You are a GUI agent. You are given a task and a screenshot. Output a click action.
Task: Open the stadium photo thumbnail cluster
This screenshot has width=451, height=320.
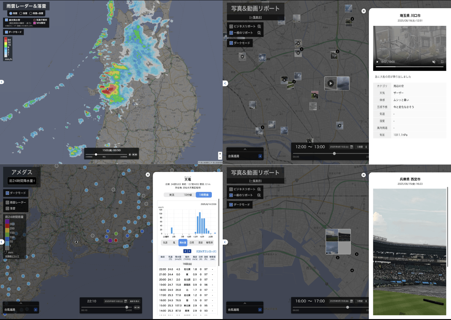tap(338, 242)
